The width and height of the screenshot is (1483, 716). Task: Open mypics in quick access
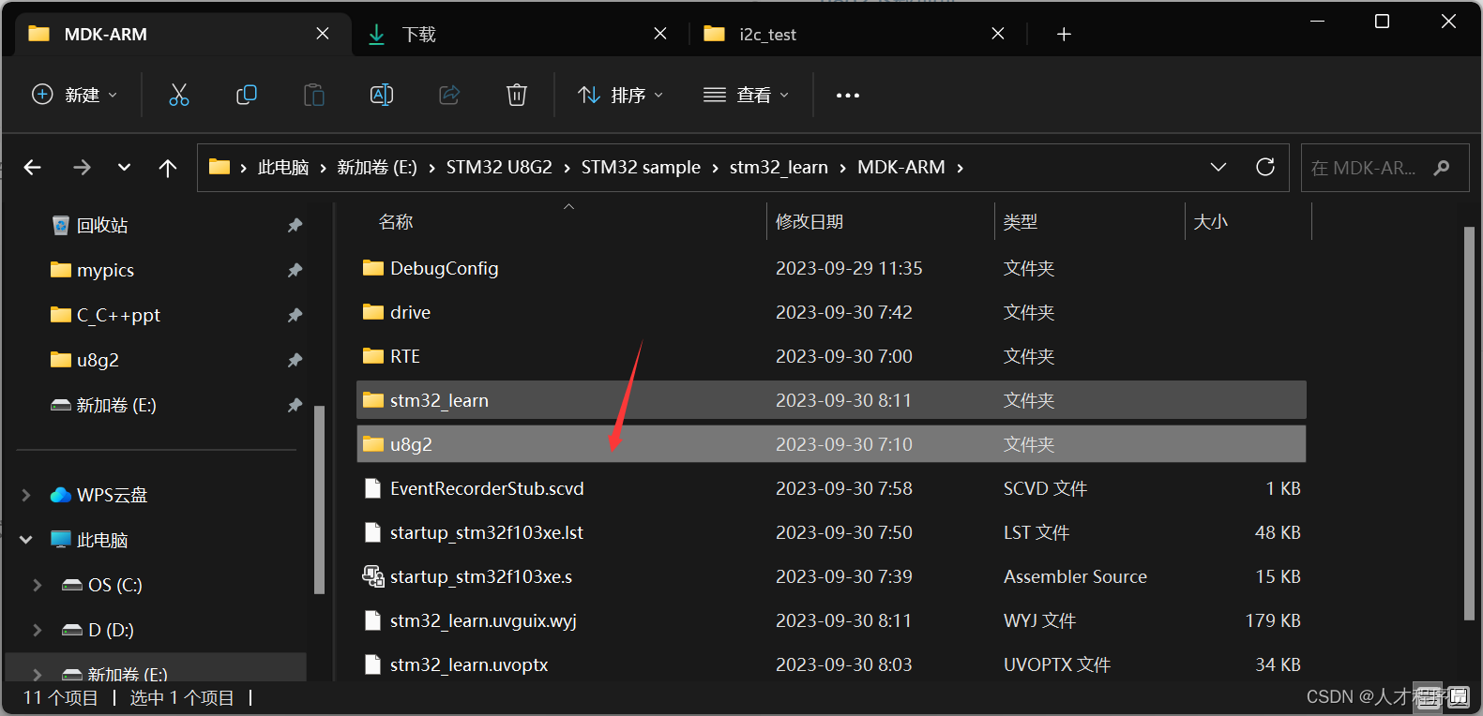105,270
